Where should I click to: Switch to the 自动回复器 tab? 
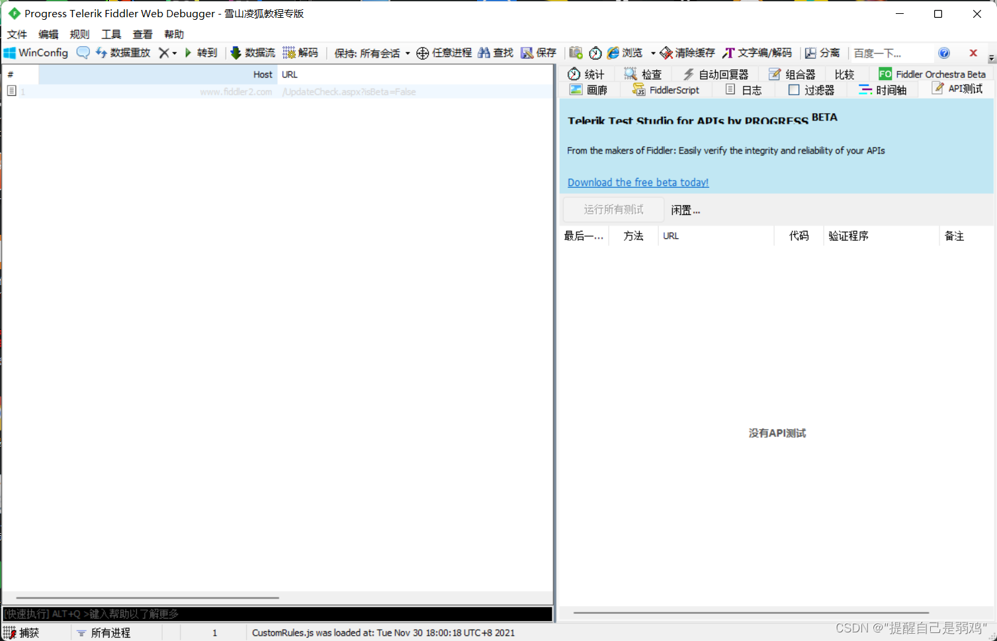click(716, 74)
